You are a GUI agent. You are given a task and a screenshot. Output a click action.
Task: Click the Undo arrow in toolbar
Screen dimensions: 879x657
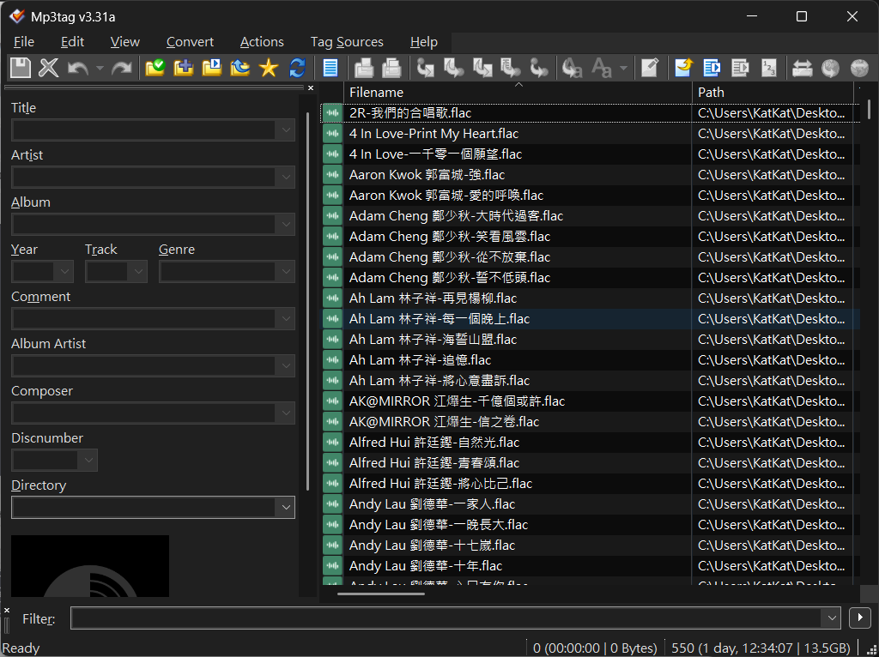(x=78, y=68)
